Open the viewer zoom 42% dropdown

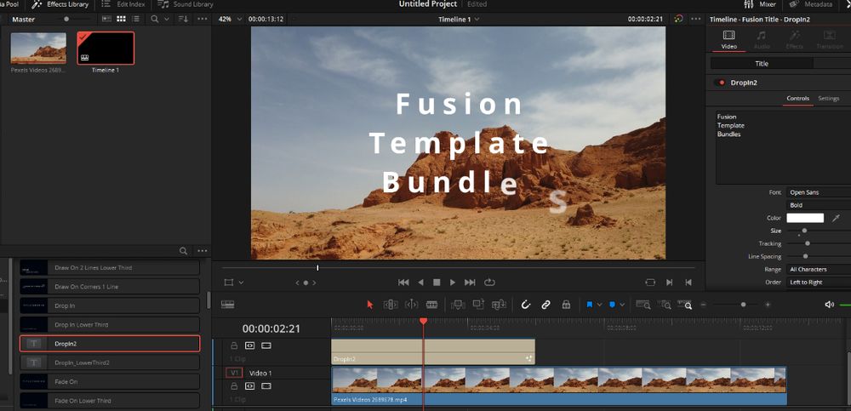coord(228,19)
